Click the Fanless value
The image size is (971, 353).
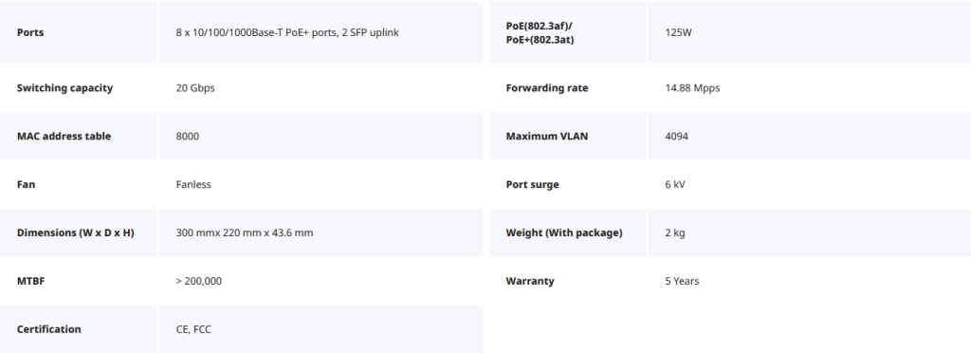(x=193, y=184)
